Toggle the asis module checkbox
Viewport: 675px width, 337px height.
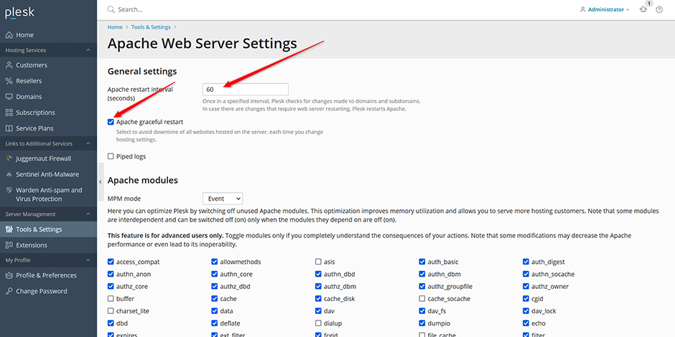point(318,262)
